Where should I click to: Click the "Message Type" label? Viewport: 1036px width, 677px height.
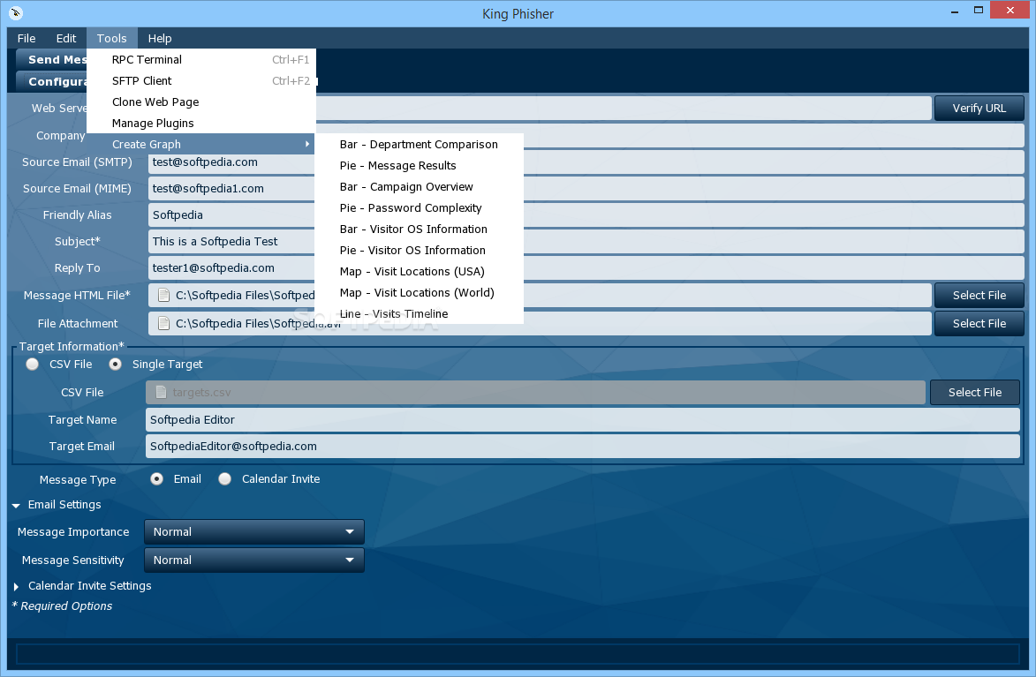[78, 479]
